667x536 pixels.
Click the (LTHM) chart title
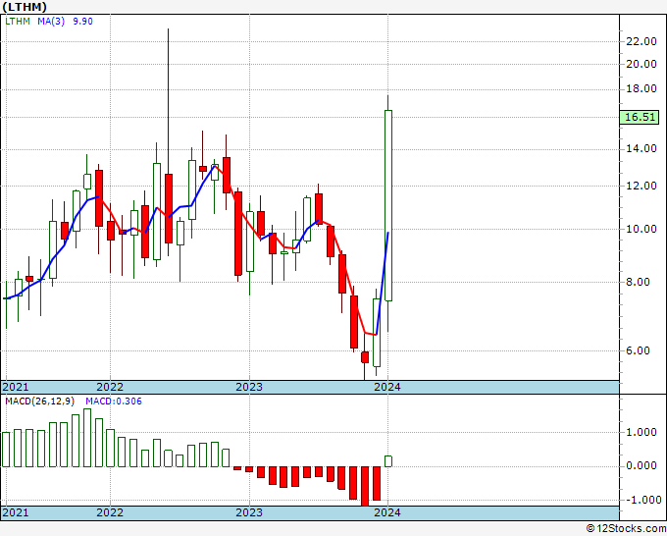pos(25,7)
